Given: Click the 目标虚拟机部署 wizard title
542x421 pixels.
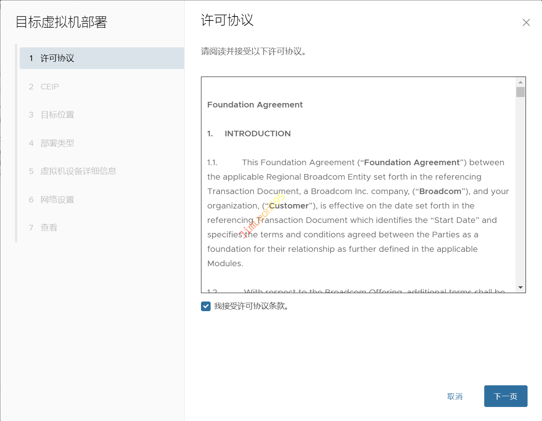Looking at the screenshot, I should point(61,22).
